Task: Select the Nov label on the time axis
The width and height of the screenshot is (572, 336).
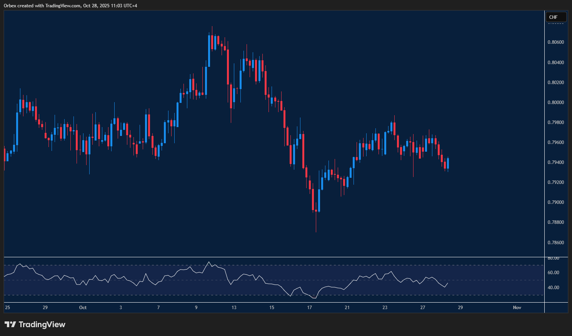Action: click(517, 308)
